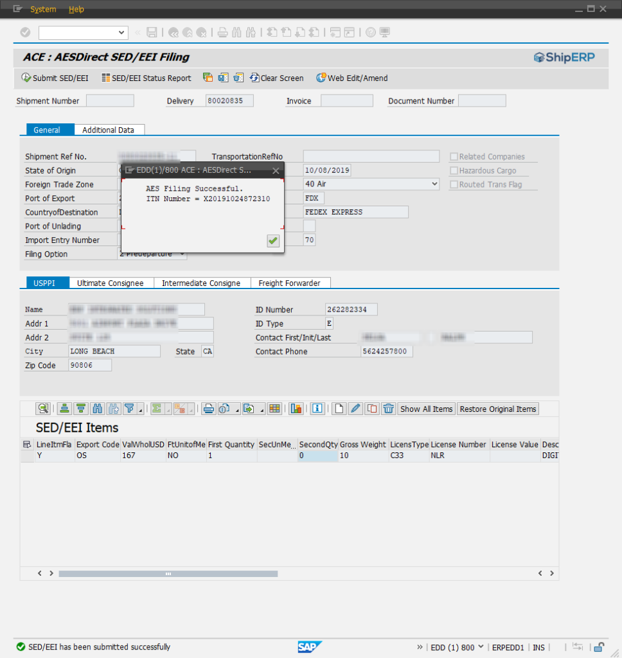This screenshot has height=658, width=622.
Task: Delete a row using the trash can icon
Action: [388, 409]
